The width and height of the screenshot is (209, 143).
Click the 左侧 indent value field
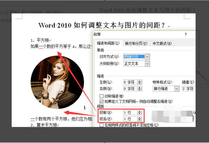pos(131,82)
